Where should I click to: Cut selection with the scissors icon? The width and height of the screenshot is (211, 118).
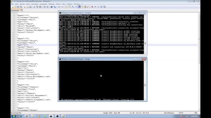(34, 7)
